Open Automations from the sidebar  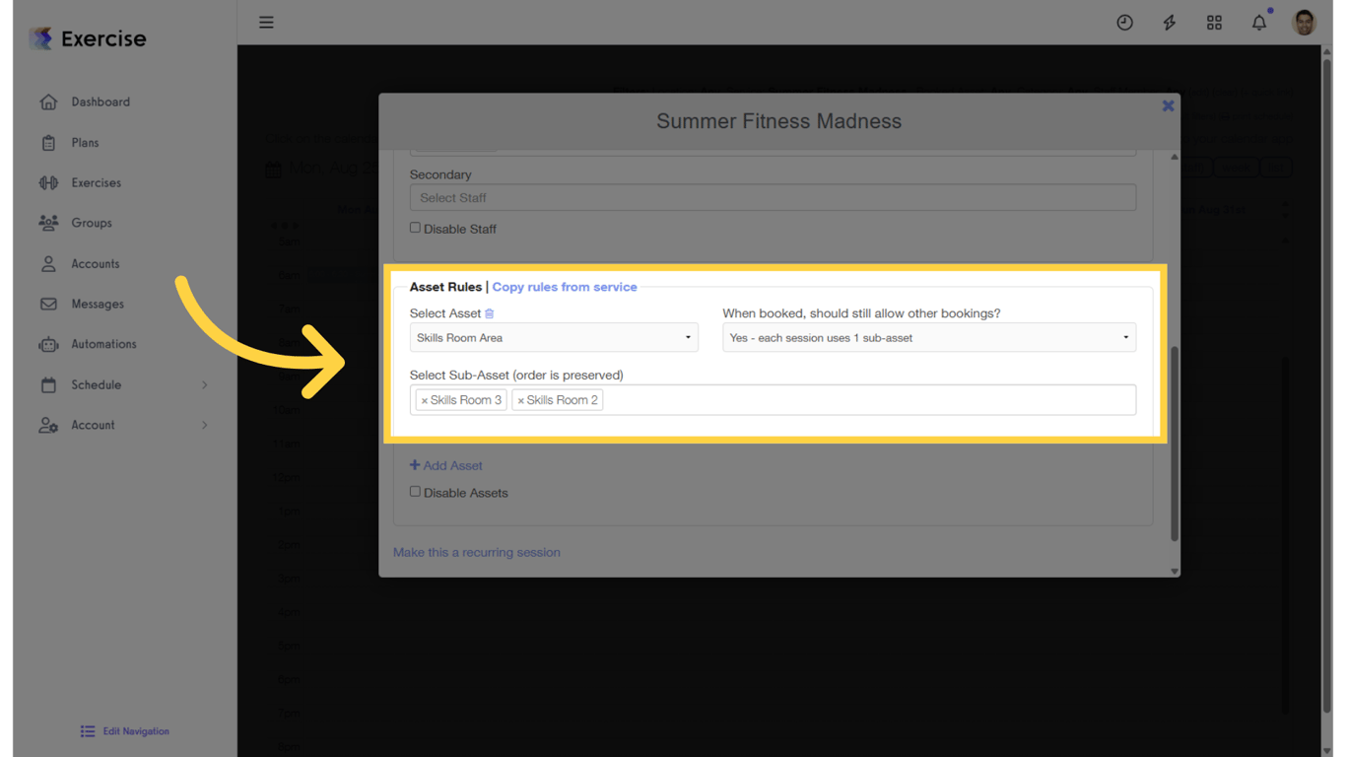pyautogui.click(x=102, y=344)
